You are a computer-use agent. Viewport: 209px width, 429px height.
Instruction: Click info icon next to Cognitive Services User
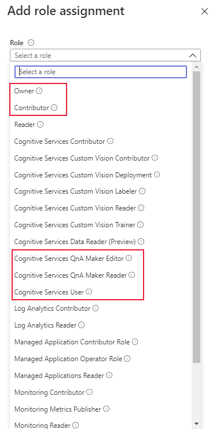[x=89, y=292]
